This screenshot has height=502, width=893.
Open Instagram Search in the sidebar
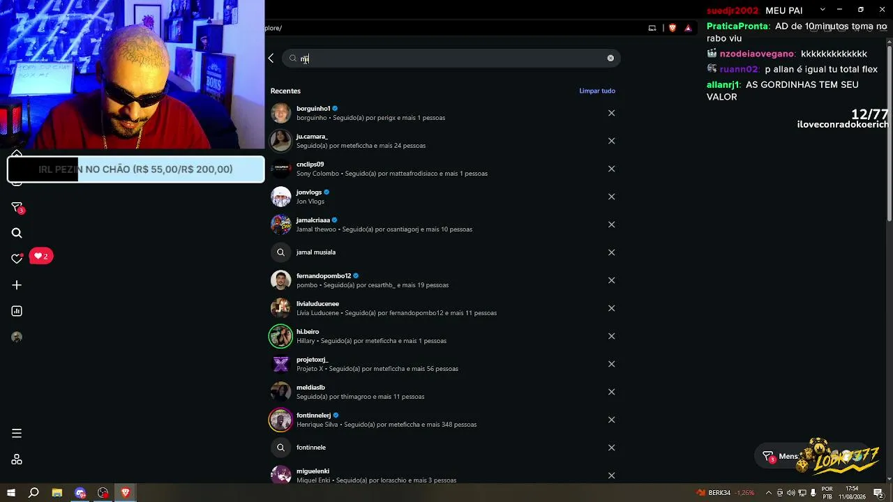[x=17, y=234]
